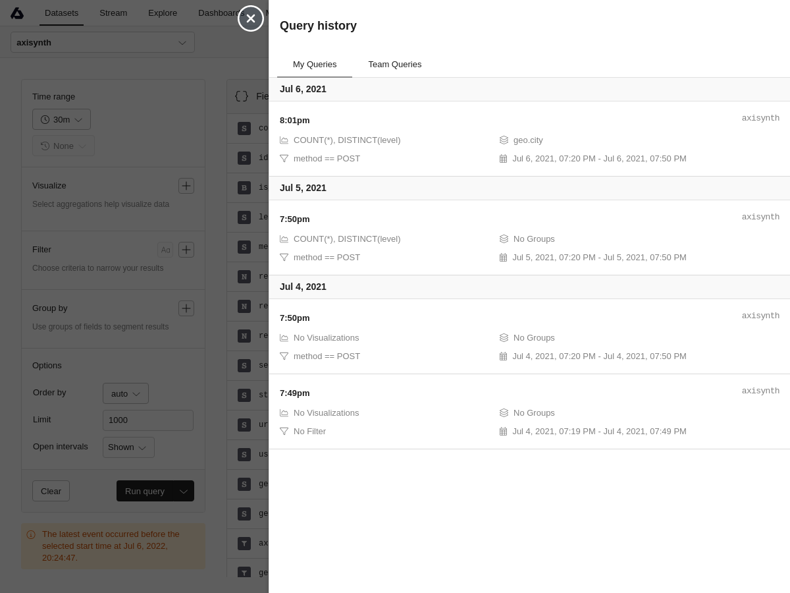Click the calendar icon for Jul 5 query
The width and height of the screenshot is (790, 593).
(x=504, y=258)
